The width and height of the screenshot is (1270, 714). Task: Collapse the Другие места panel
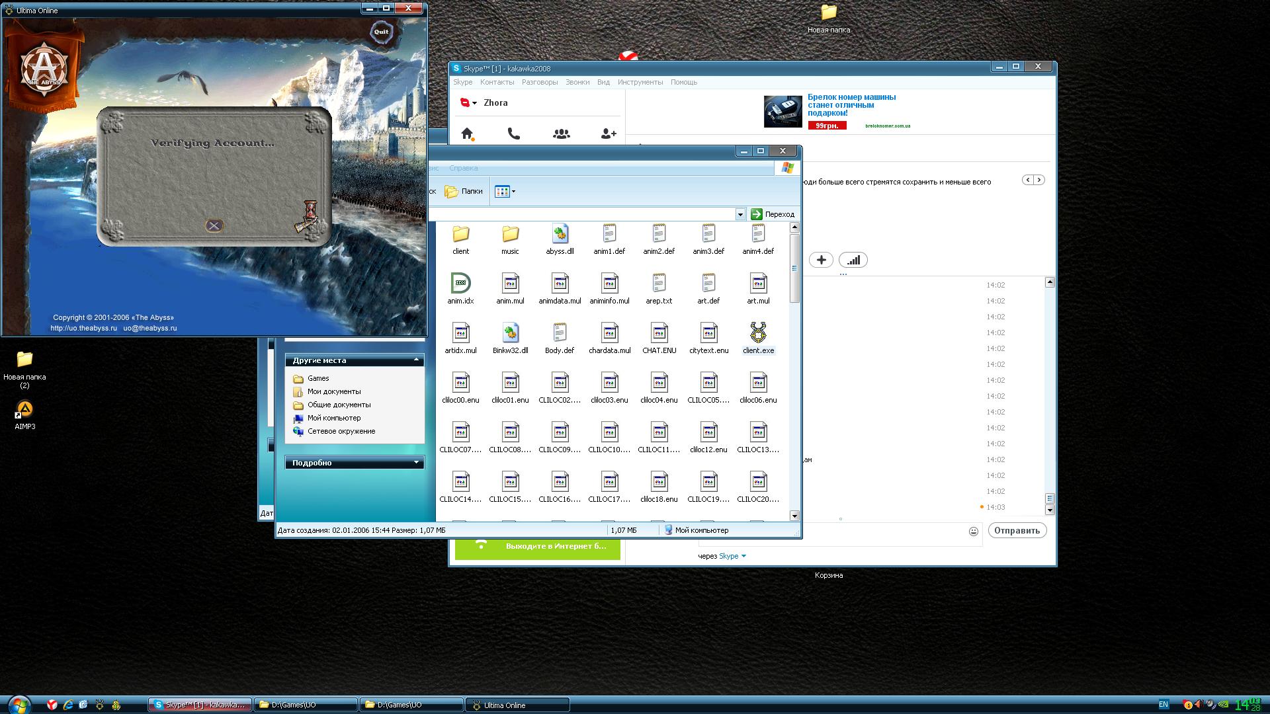click(x=417, y=360)
